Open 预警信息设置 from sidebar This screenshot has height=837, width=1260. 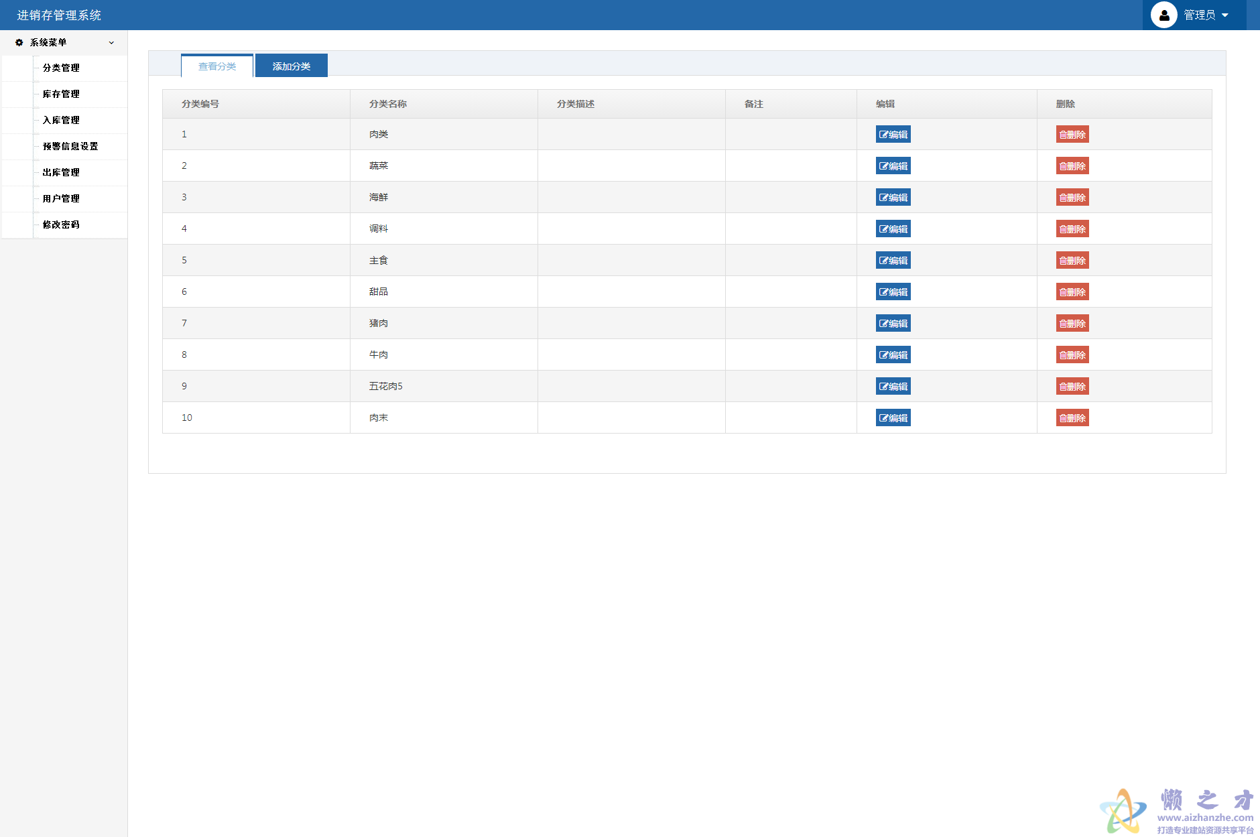pos(70,146)
